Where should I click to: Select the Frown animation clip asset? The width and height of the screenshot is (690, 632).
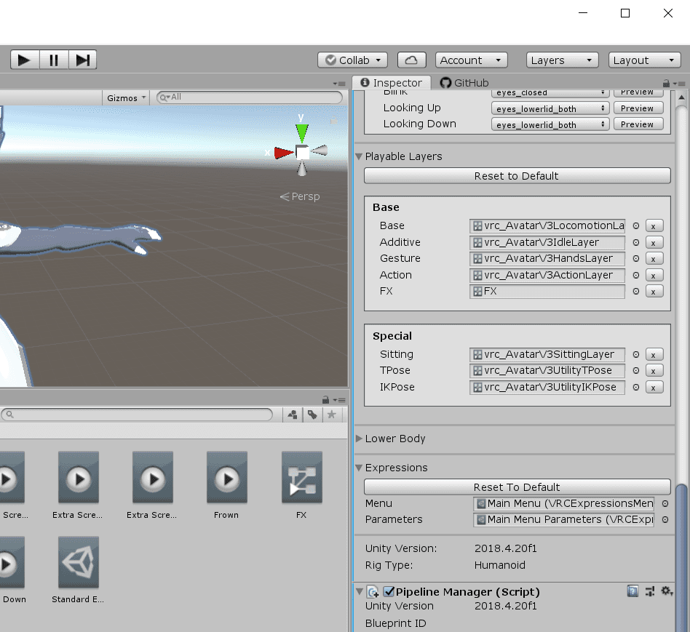[x=226, y=486]
